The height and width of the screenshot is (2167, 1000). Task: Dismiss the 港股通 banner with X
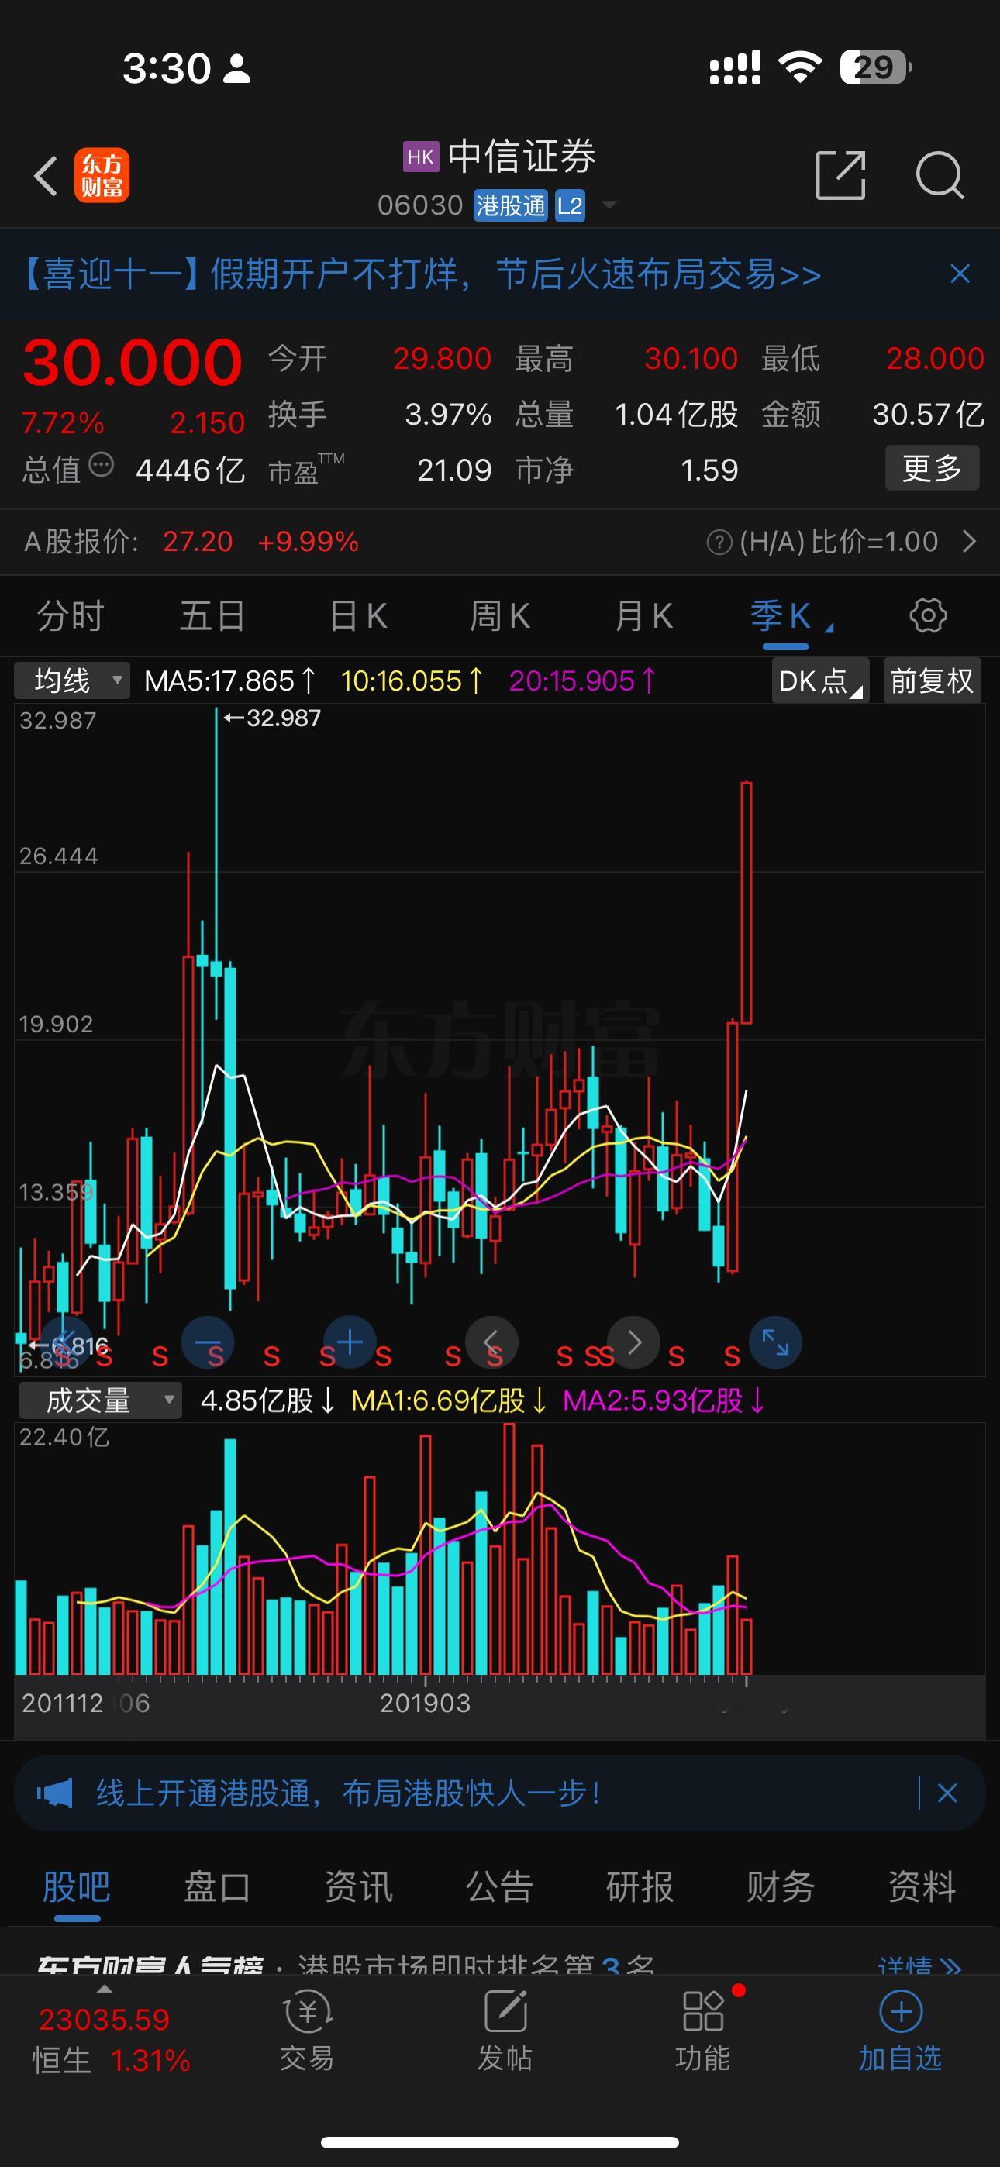[947, 1793]
